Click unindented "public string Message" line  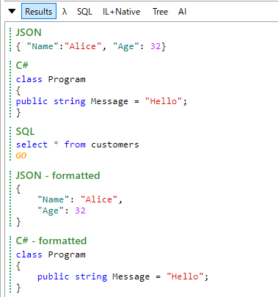(101, 101)
